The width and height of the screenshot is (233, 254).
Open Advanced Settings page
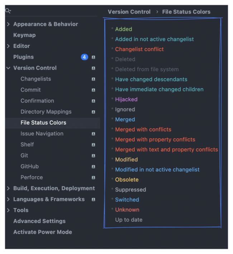pyautogui.click(x=39, y=221)
